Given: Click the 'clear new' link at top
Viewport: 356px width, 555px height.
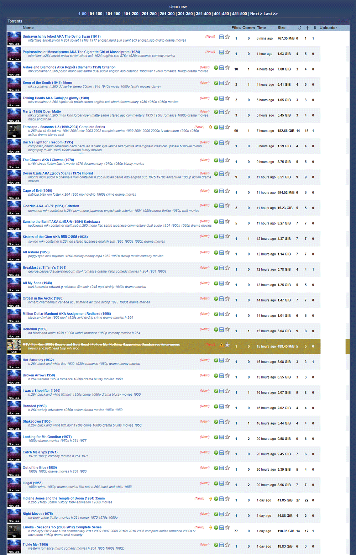Looking at the screenshot, I should coord(178,7).
